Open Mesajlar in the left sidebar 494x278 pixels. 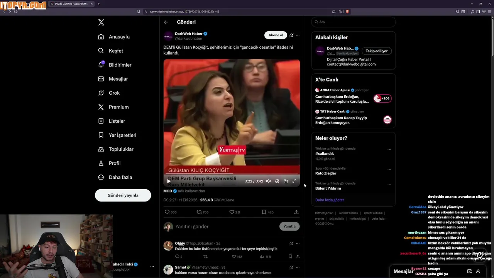pyautogui.click(x=113, y=79)
